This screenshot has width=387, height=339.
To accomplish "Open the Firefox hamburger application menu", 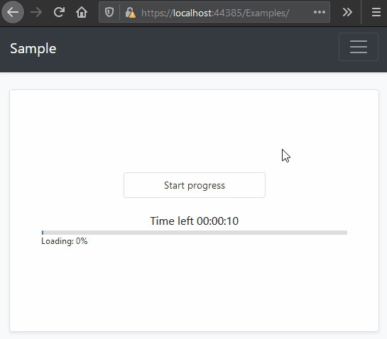I will click(376, 12).
